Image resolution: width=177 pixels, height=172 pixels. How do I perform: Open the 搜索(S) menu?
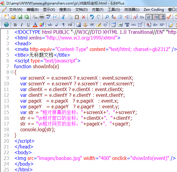click(x=65, y=10)
